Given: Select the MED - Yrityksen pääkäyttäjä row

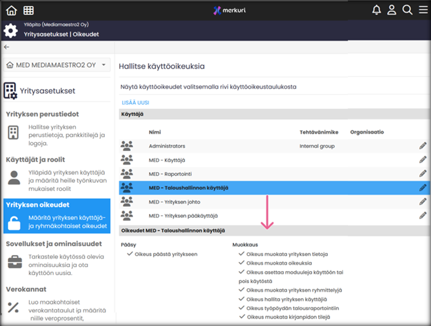Looking at the screenshot, I should (183, 216).
